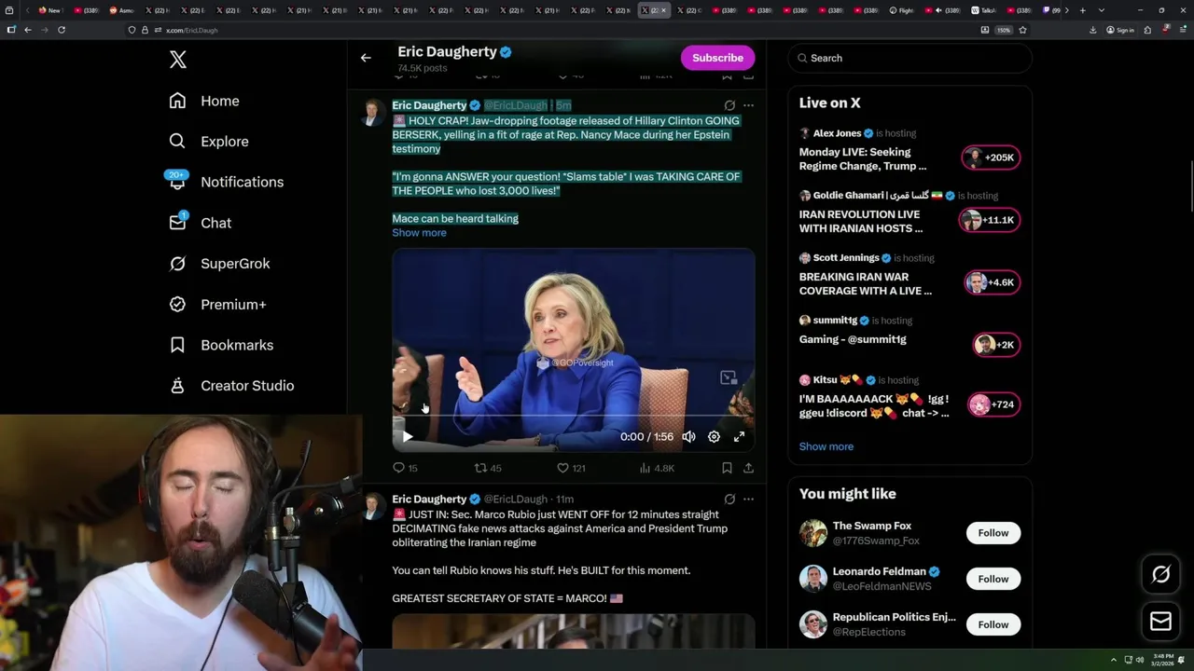This screenshot has height=671, width=1194.
Task: Open the Home page from the sidebar
Action: pyautogui.click(x=204, y=101)
